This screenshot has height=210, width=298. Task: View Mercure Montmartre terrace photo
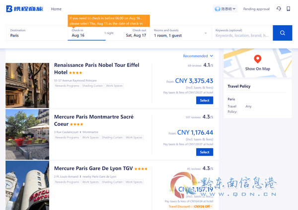(x=27, y=134)
